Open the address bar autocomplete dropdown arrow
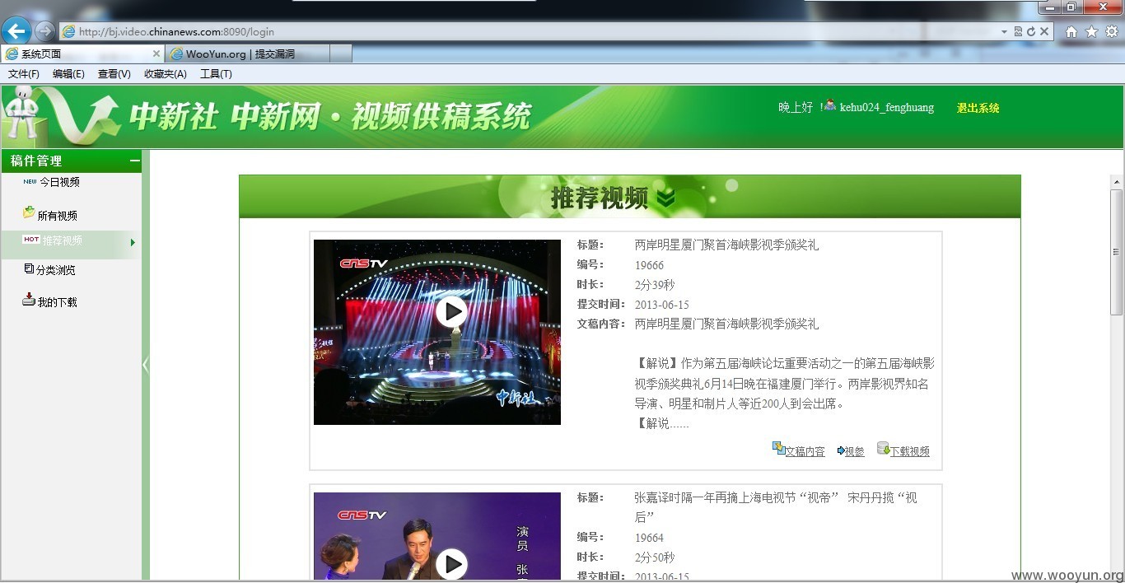Viewport: 1125px width, 583px height. pyautogui.click(x=1004, y=31)
